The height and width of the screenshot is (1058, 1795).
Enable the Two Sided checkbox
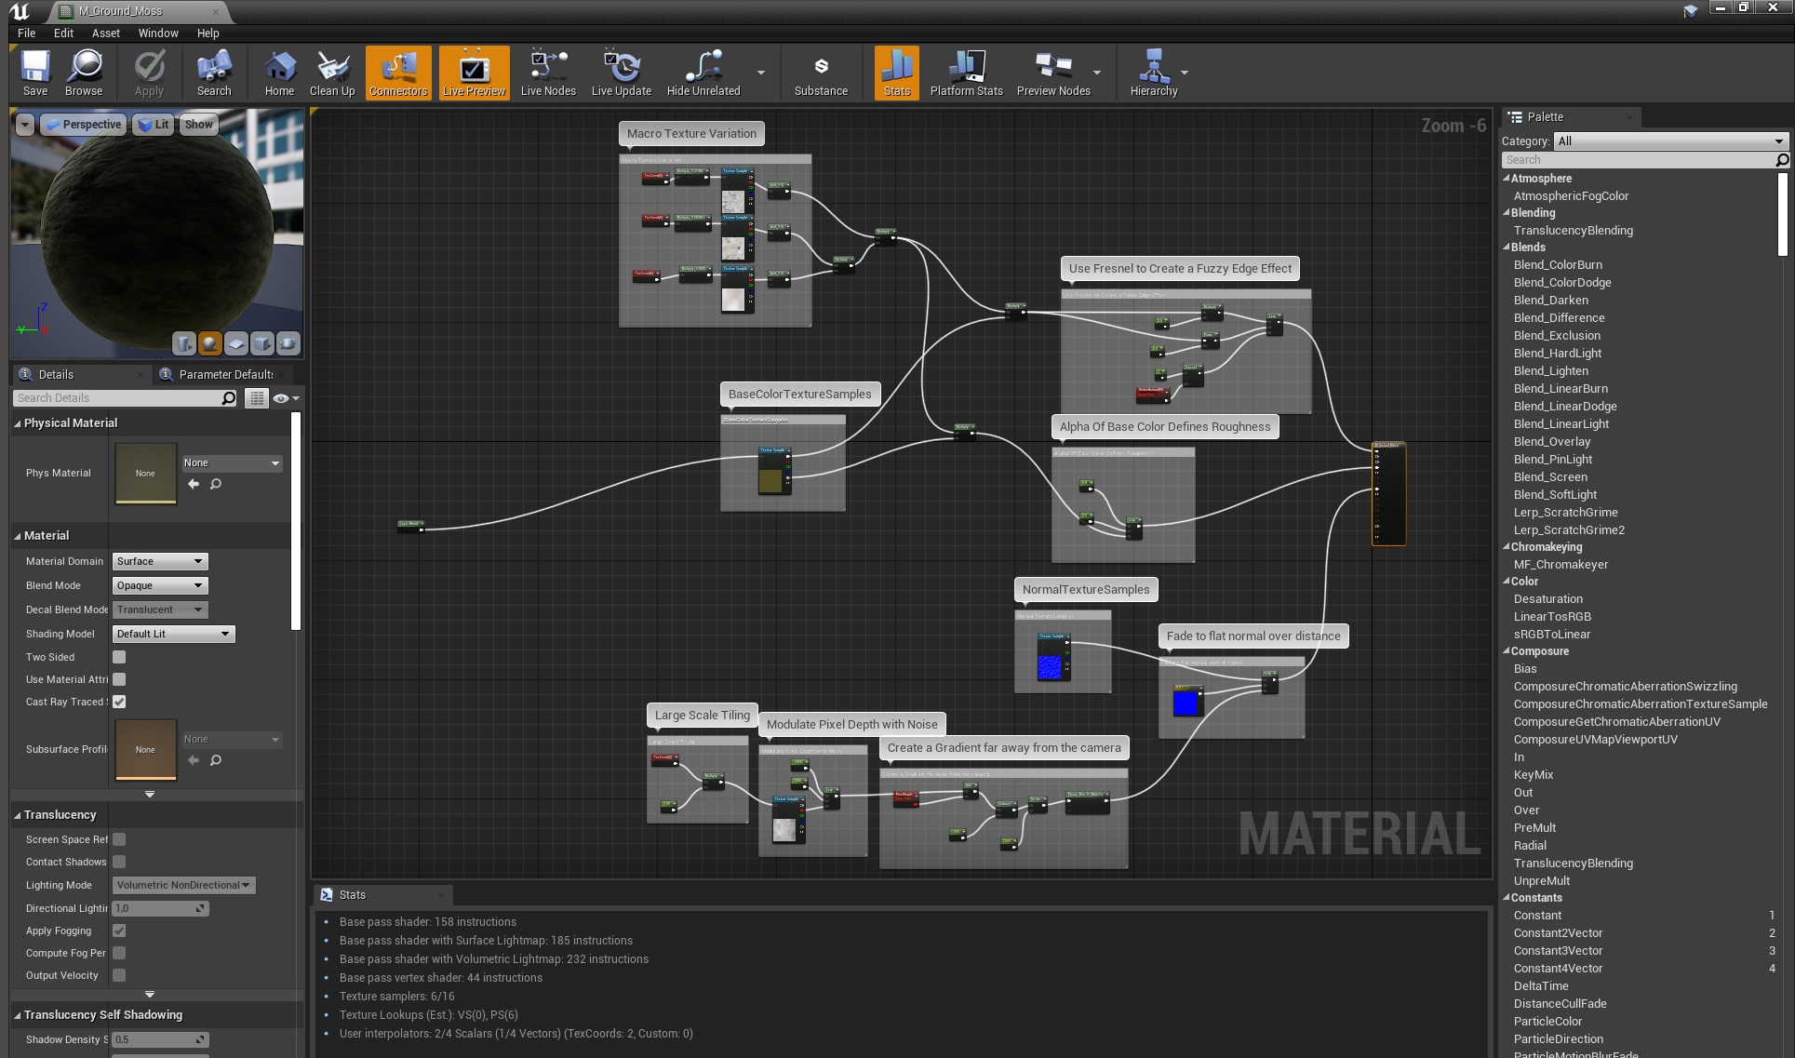point(119,657)
